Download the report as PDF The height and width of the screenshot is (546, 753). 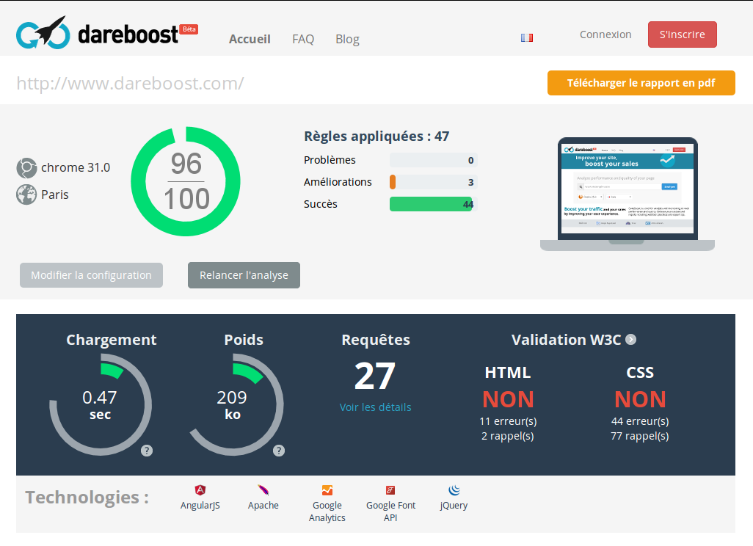(x=641, y=83)
